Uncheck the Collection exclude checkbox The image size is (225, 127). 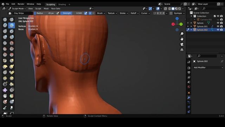tap(215, 16)
